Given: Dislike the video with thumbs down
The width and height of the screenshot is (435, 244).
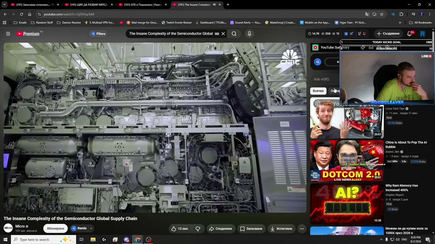Looking at the screenshot, I should (x=198, y=229).
